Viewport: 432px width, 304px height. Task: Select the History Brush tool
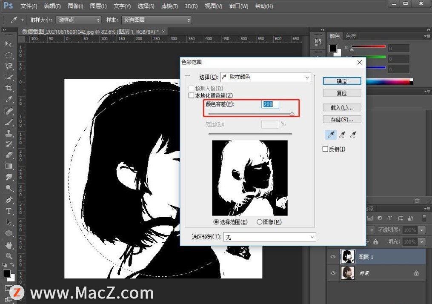(9, 144)
